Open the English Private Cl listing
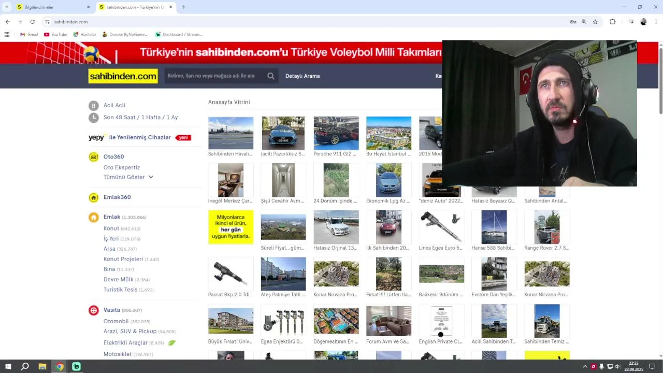 pyautogui.click(x=441, y=321)
